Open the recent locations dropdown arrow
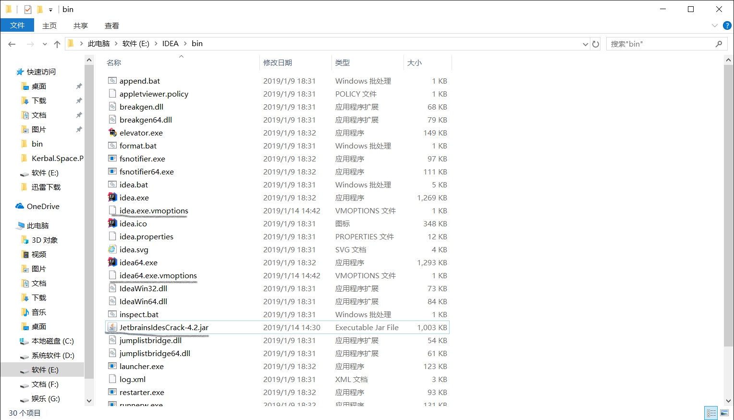734x420 pixels. tap(45, 44)
